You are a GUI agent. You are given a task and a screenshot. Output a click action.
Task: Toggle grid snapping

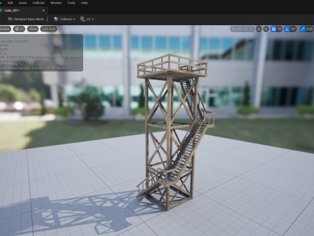pos(273,29)
